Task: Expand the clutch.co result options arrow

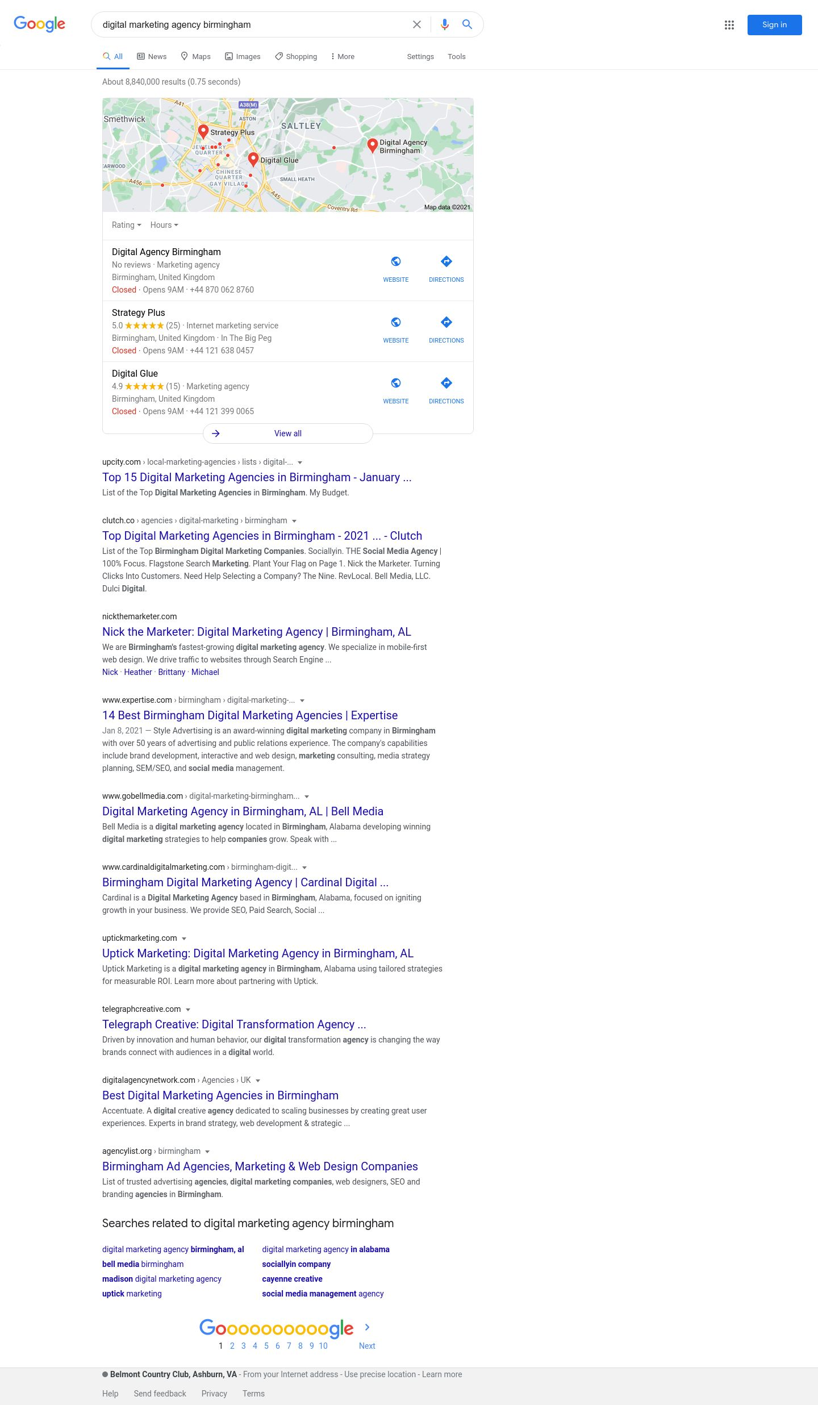Action: [x=294, y=521]
